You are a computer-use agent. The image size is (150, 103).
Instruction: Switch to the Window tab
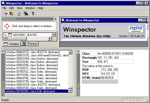[11, 44]
